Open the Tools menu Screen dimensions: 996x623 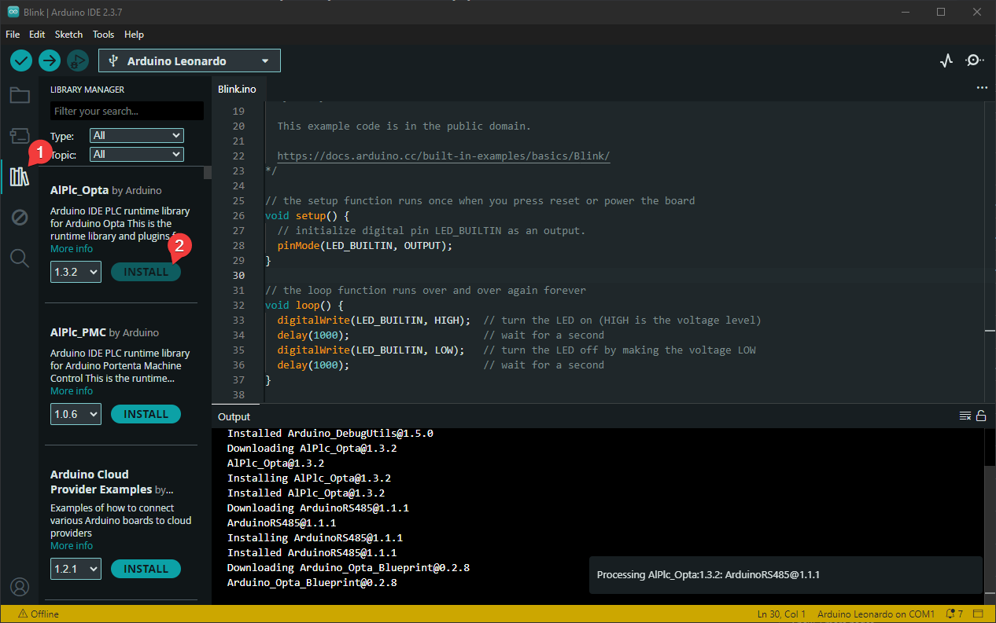(103, 35)
